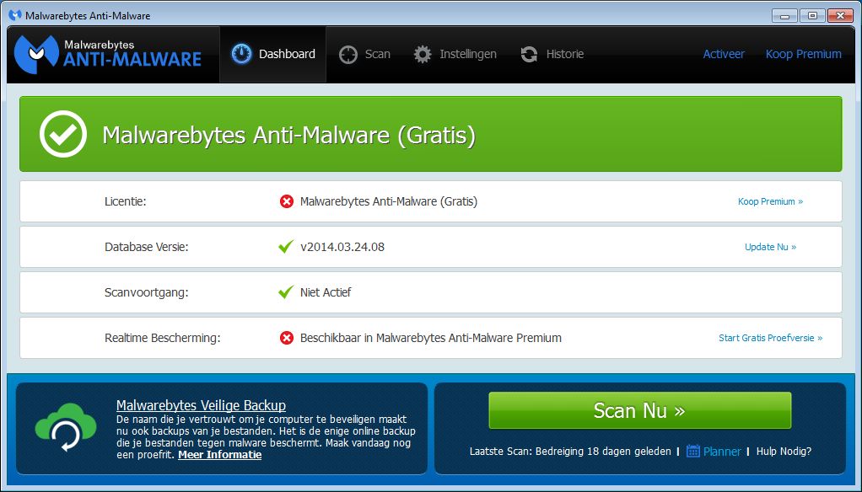This screenshot has height=492, width=862.
Task: Click the Planner calendar icon
Action: click(x=693, y=451)
